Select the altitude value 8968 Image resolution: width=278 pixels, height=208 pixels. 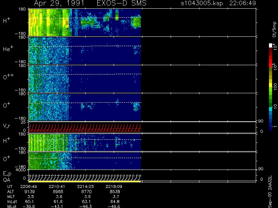pyautogui.click(x=58, y=192)
